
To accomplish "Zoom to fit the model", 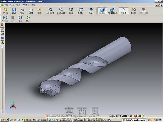I will coord(51,11).
